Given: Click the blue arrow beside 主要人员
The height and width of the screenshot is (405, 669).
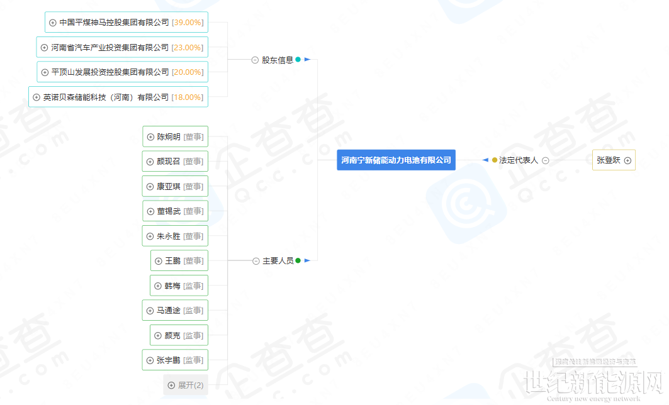Looking at the screenshot, I should 307,260.
